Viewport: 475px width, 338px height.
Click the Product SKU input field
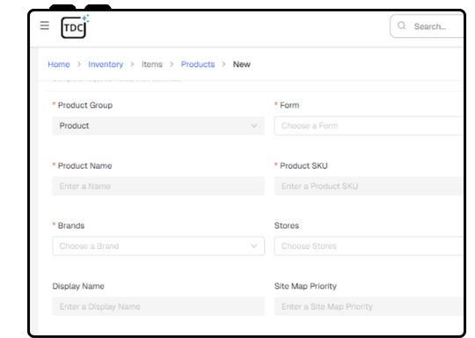(369, 186)
